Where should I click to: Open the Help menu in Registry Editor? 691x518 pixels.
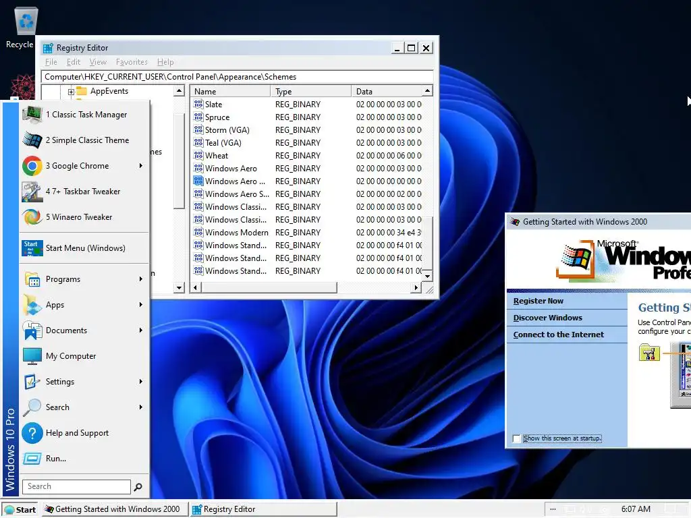(x=165, y=62)
